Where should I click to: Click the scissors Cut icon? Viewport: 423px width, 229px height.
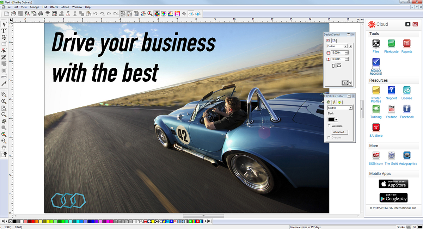click(x=74, y=14)
